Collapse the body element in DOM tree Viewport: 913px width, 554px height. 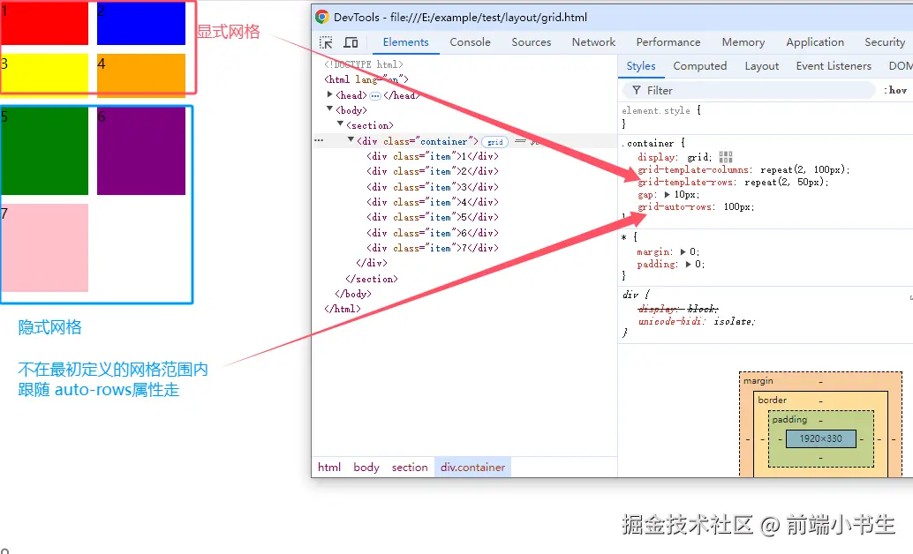[x=329, y=109]
